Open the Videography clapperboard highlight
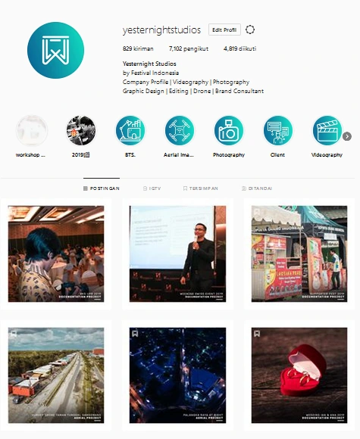 tap(327, 131)
